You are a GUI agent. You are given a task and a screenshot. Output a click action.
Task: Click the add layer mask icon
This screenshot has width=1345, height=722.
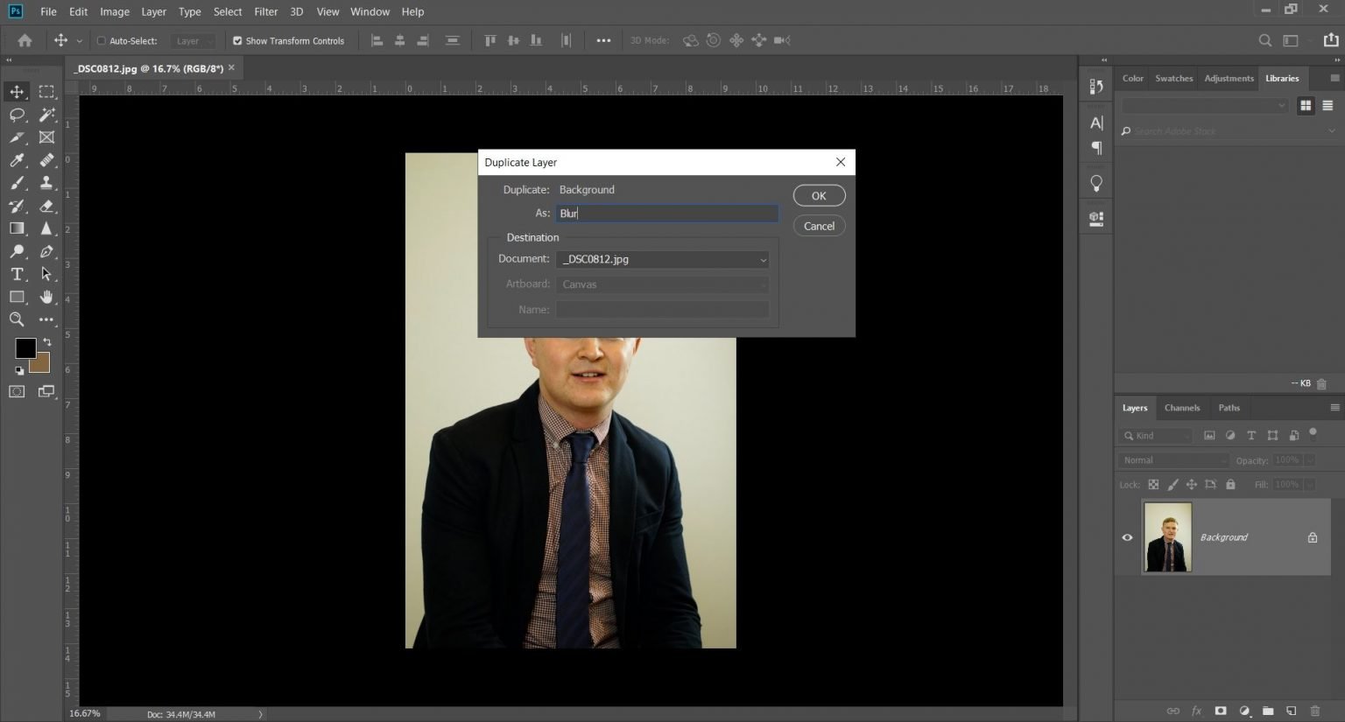pyautogui.click(x=1220, y=711)
